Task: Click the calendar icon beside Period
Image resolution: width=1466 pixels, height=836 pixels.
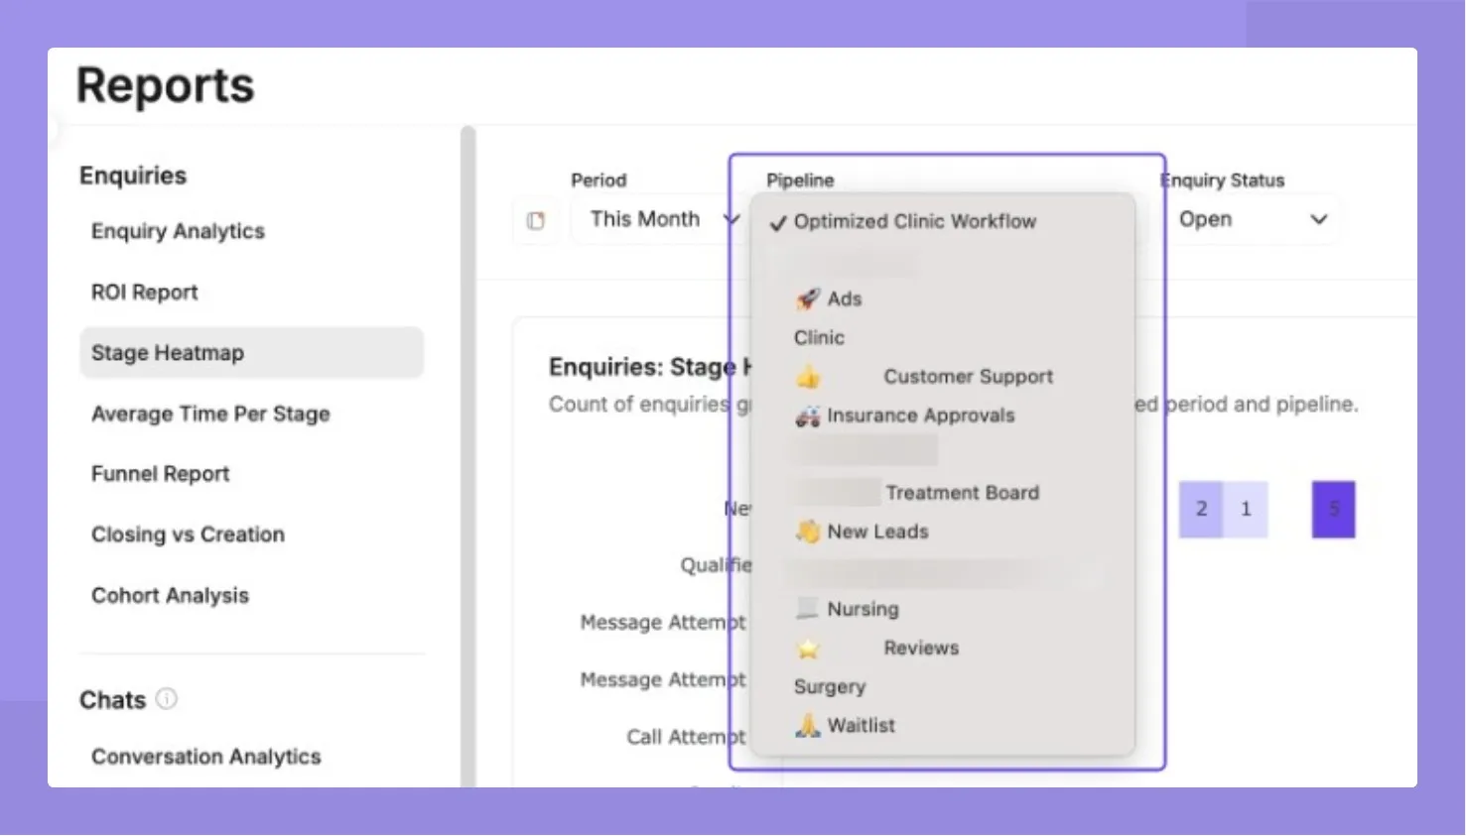Action: coord(536,220)
